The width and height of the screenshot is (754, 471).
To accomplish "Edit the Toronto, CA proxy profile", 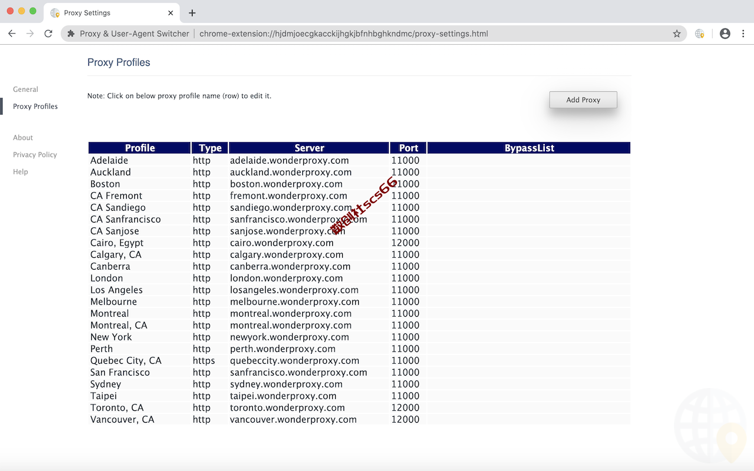I will click(359, 407).
